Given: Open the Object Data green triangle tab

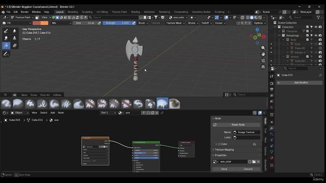Looking at the screenshot, I should (x=271, y=152).
